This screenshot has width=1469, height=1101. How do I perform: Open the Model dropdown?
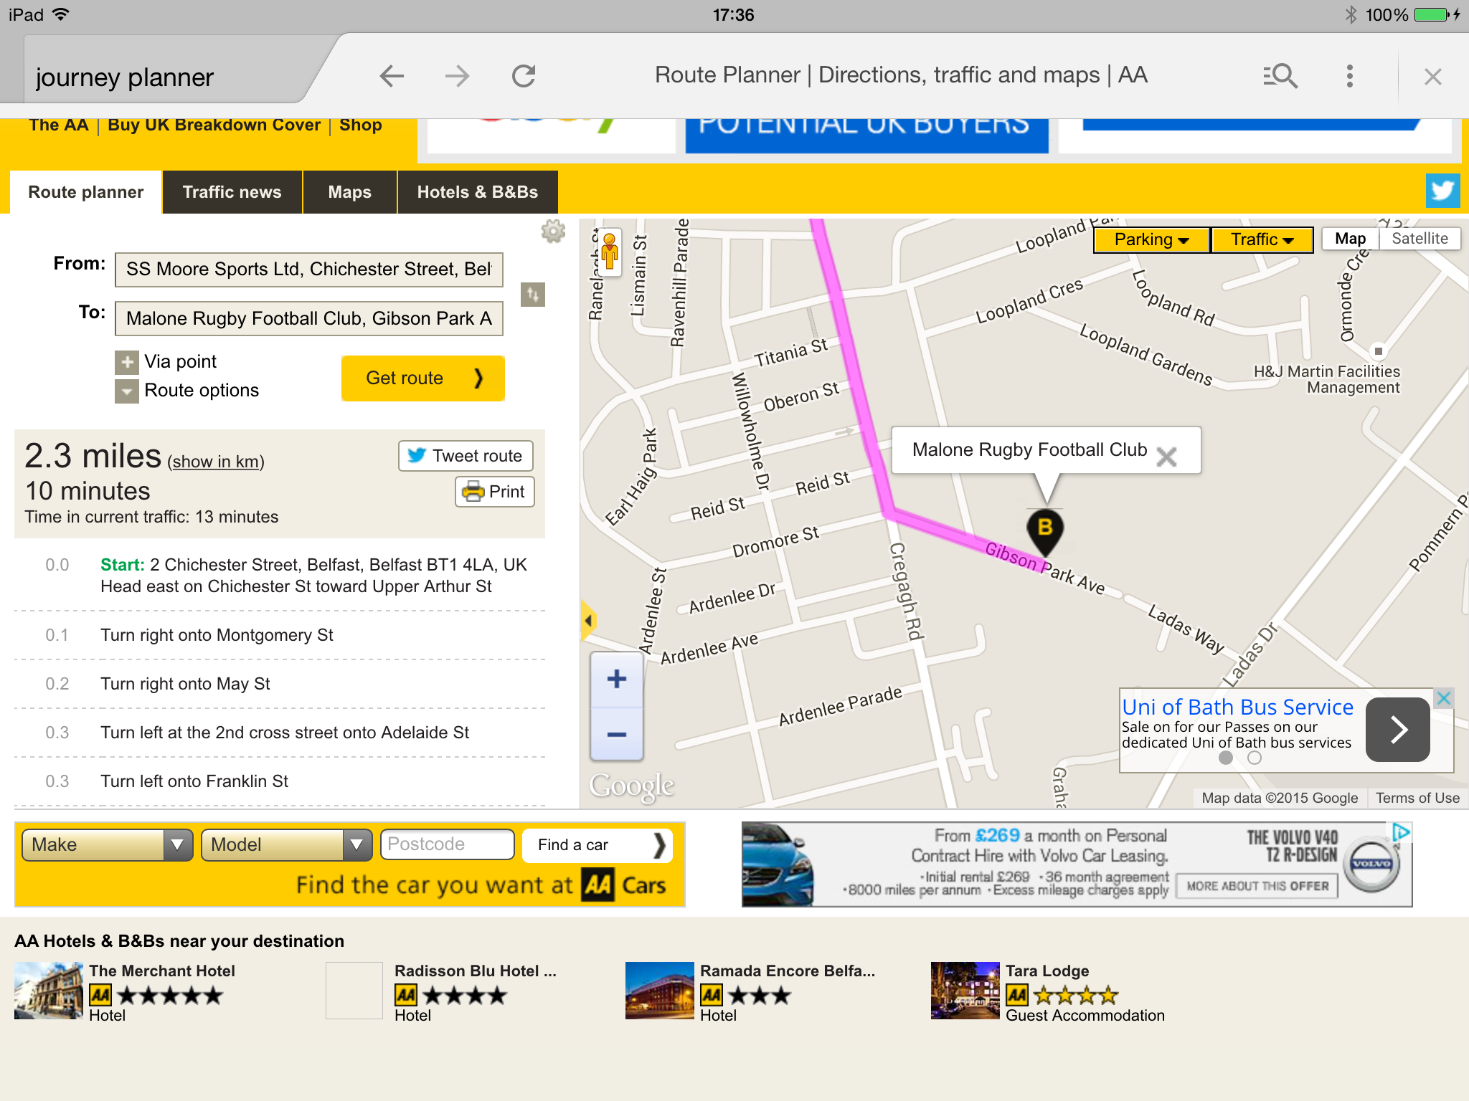click(x=287, y=845)
